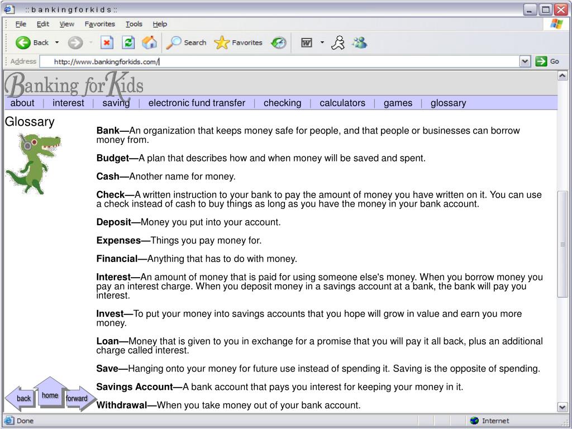
Task: Click the green Back arrow icon
Action: 22,42
